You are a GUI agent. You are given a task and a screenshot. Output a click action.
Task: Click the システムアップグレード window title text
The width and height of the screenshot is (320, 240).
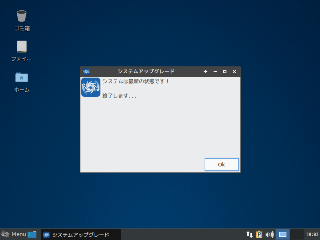tap(146, 72)
